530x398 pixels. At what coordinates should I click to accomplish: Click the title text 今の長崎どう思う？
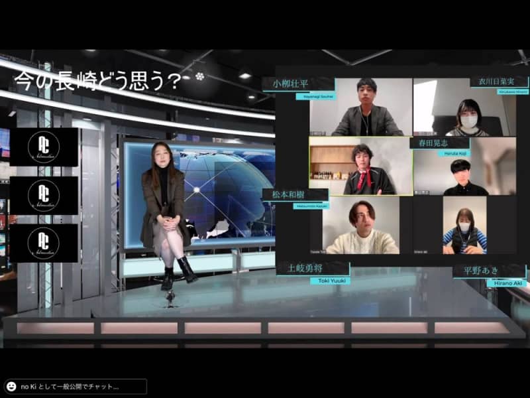pyautogui.click(x=97, y=81)
